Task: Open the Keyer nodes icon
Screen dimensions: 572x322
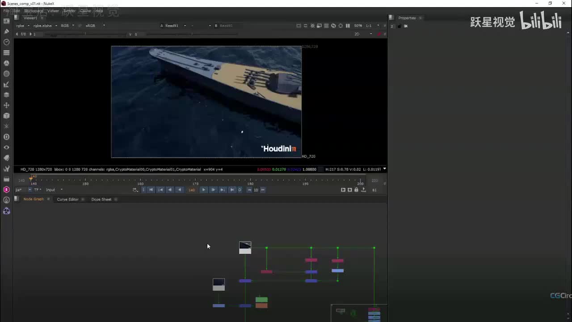Action: (x=6, y=84)
